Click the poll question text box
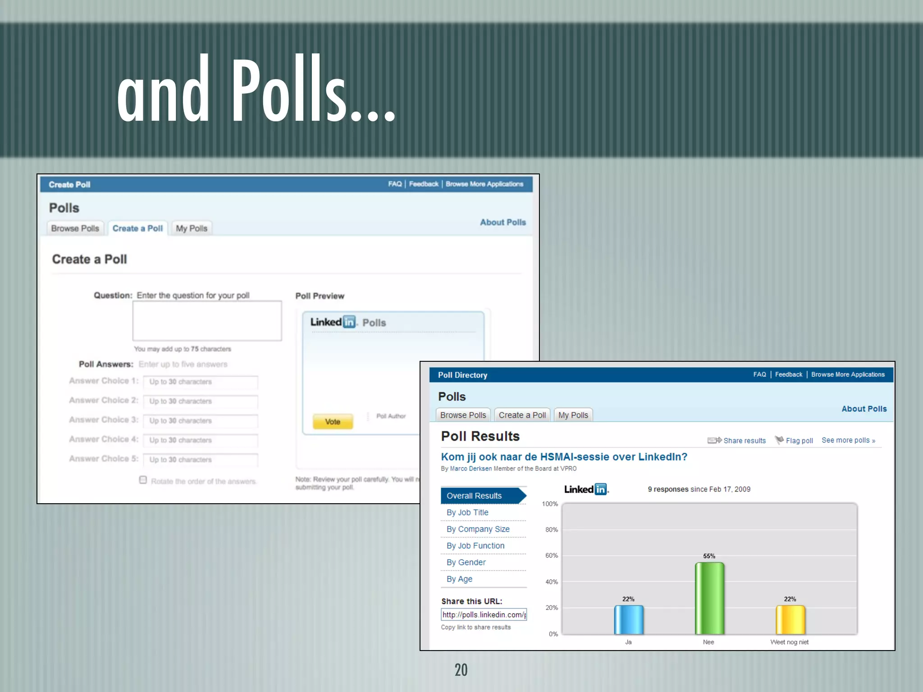The height and width of the screenshot is (692, 923). click(207, 321)
